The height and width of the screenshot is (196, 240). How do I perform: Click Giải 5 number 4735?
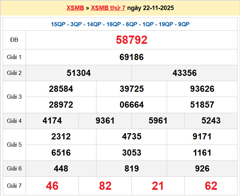131,136
